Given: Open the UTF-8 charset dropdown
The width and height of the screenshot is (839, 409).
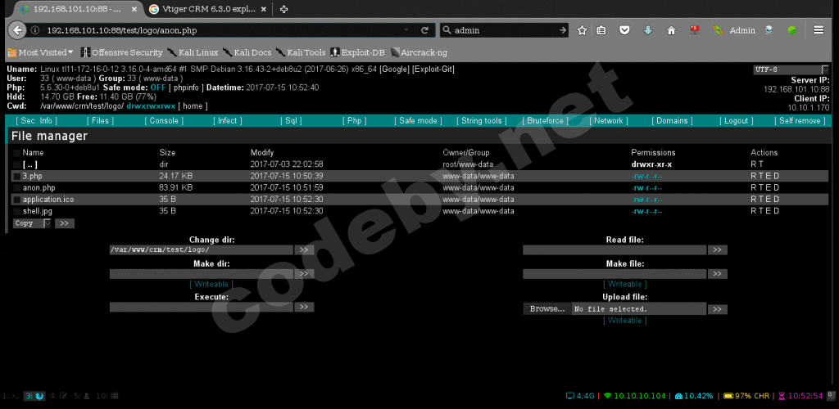Looking at the screenshot, I should tap(791, 70).
